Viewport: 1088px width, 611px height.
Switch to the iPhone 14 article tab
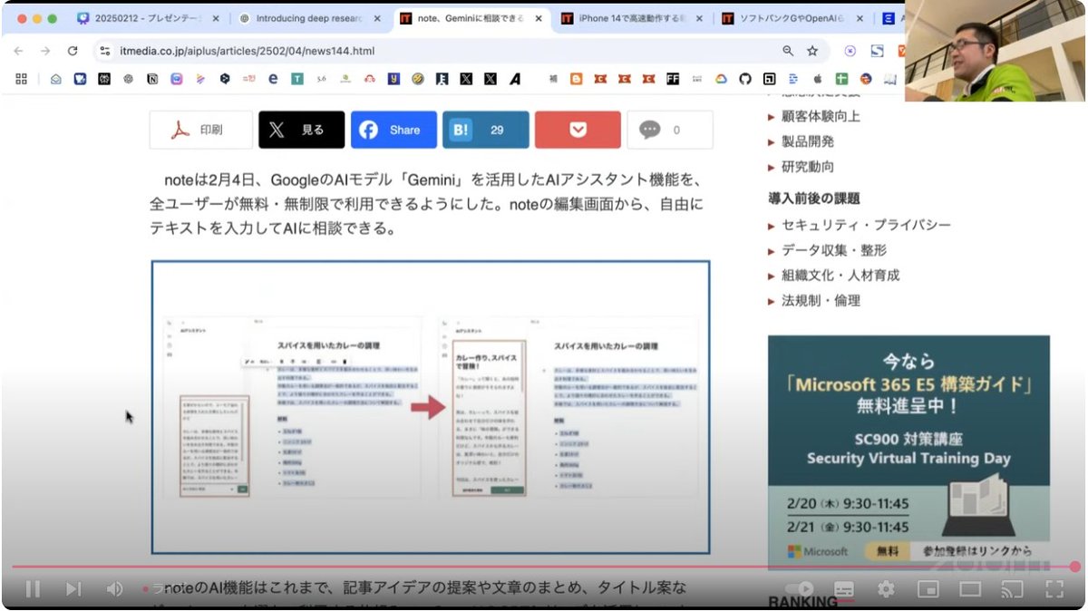(x=630, y=18)
